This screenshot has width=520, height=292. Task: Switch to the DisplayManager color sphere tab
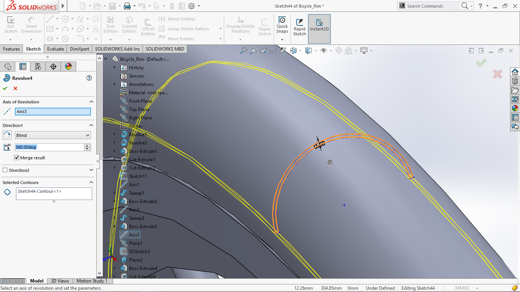[68, 66]
